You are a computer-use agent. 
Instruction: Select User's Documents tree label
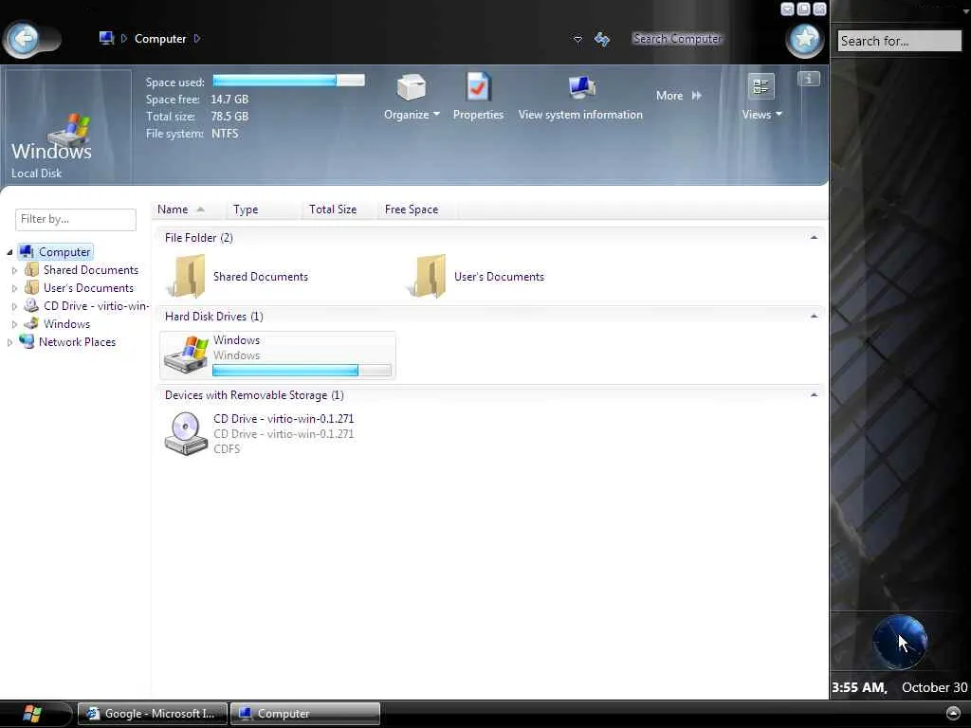click(x=88, y=288)
